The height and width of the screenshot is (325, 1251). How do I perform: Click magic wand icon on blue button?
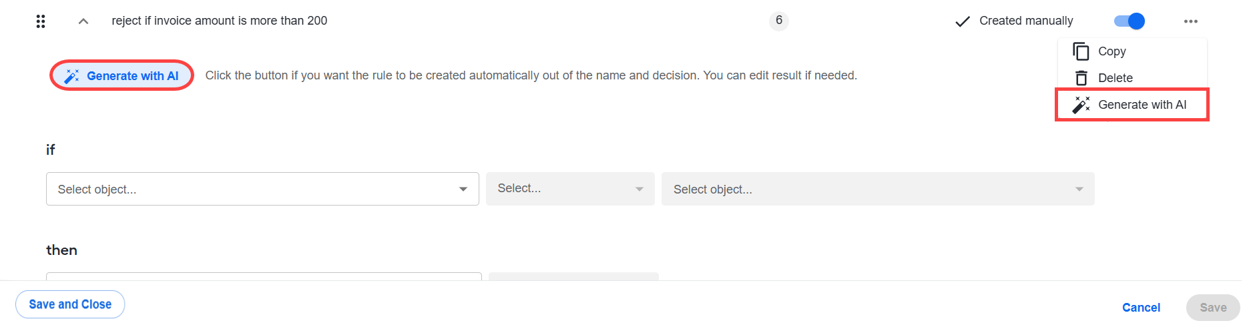coord(71,76)
